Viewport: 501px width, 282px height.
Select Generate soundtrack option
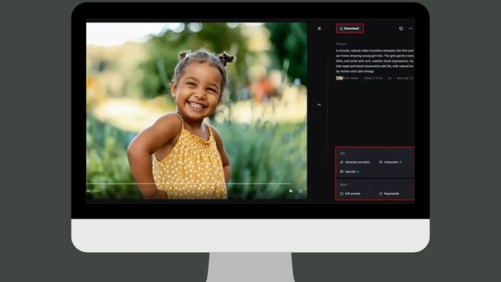[356, 162]
